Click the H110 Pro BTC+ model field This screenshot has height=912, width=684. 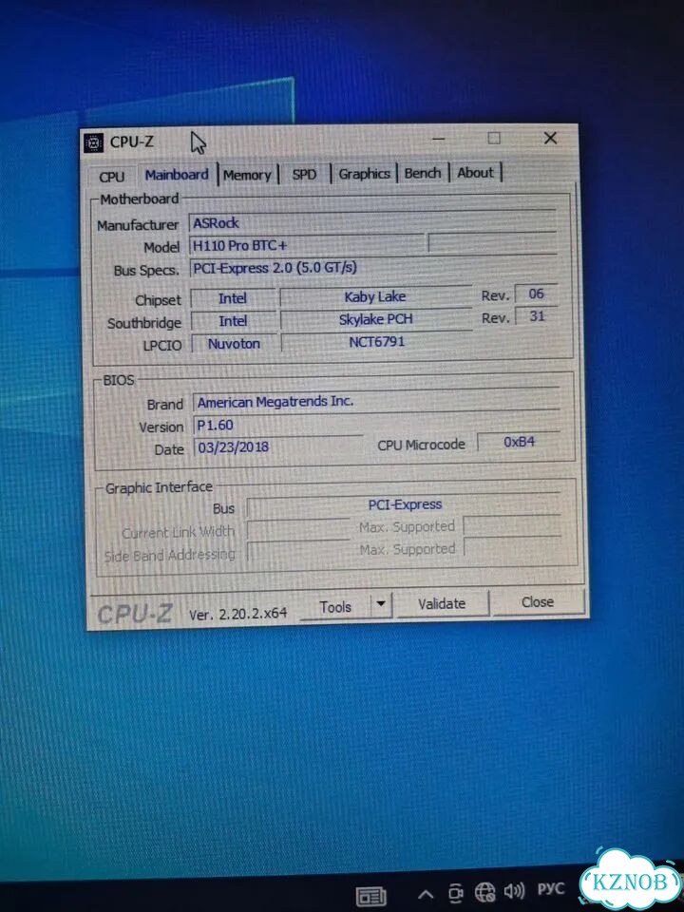coord(307,245)
